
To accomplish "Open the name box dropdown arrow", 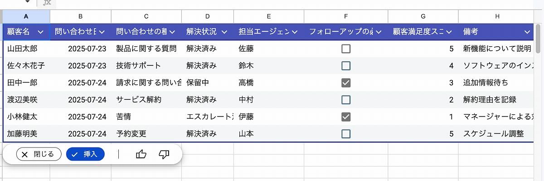I will coord(27,2).
